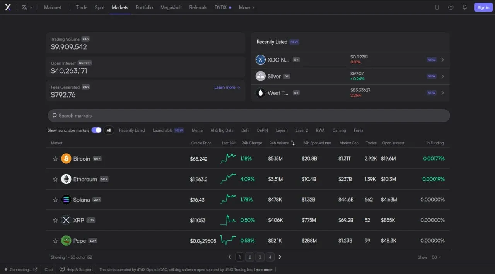Open the notifications bell icon

coord(464,7)
